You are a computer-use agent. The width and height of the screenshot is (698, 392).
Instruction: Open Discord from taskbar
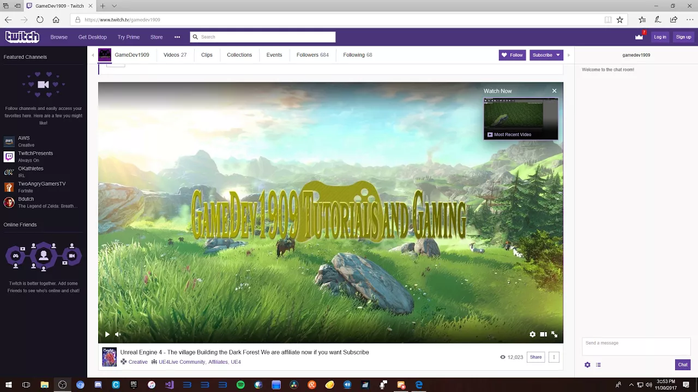tap(98, 385)
